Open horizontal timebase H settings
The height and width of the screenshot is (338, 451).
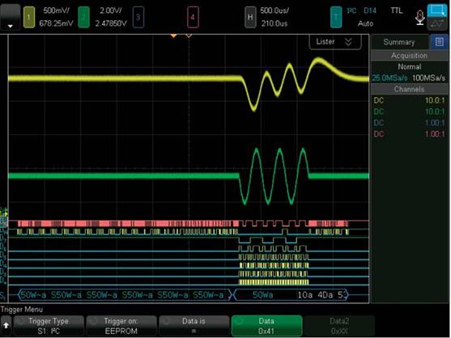pyautogui.click(x=250, y=17)
